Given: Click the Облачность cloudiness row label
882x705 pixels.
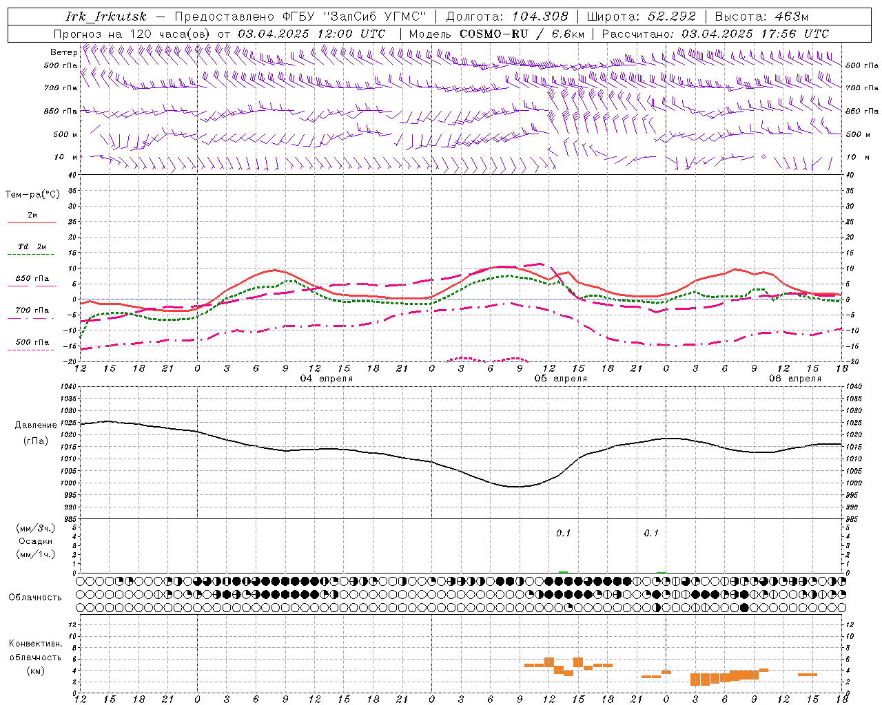Looking at the screenshot, I should pyautogui.click(x=35, y=598).
